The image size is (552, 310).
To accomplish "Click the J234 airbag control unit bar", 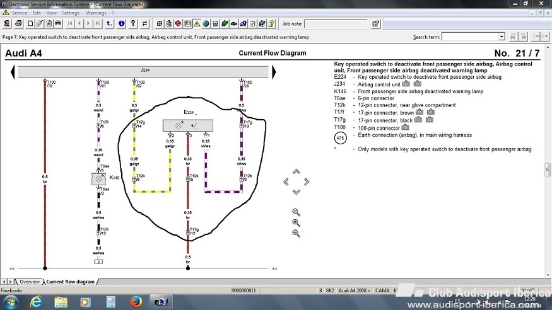I will (143, 72).
